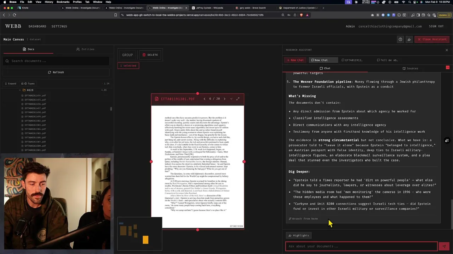Click the '1 selected' badge on the canvas
The height and width of the screenshot is (254, 453).
[128, 66]
